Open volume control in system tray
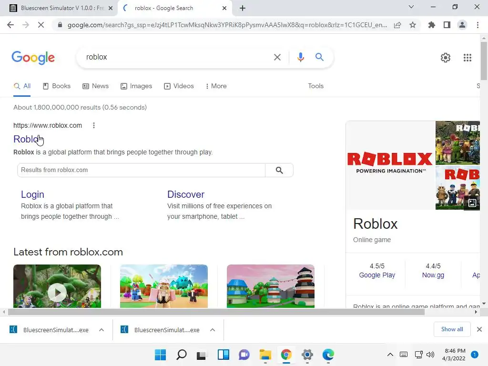Viewport: 488px width, 366px height. [x=430, y=355]
